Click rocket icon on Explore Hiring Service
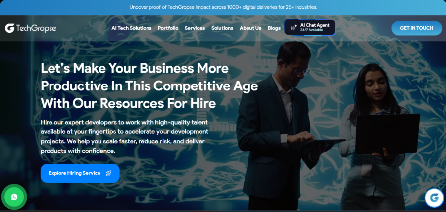Image resolution: width=446 pixels, height=212 pixels. pos(109,173)
